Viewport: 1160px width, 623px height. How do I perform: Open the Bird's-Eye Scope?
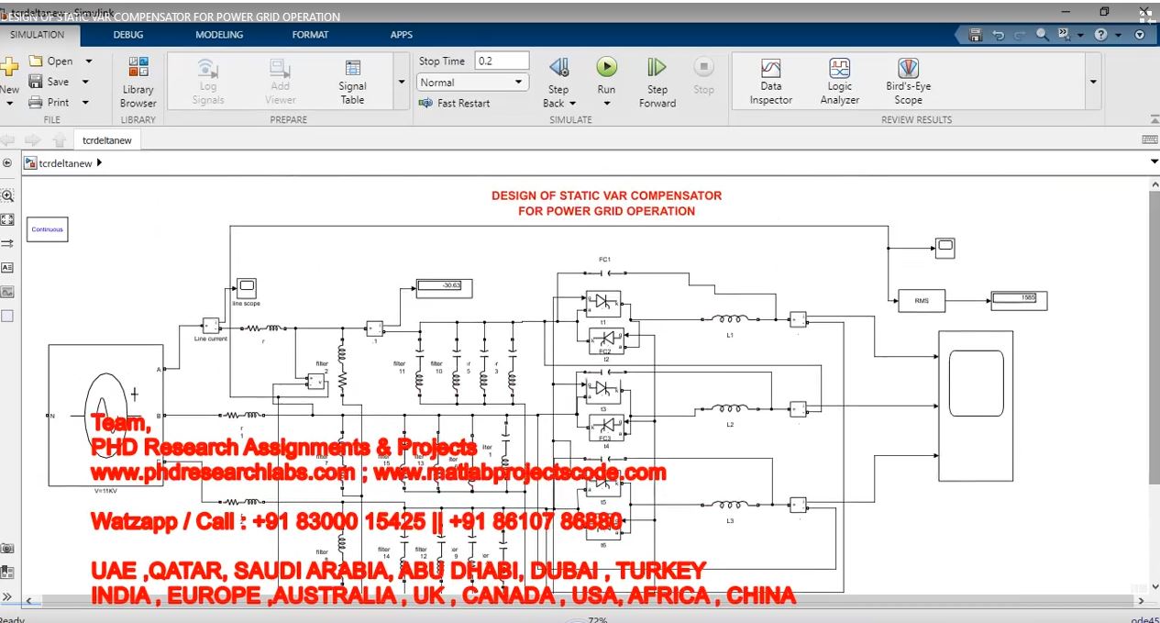point(908,81)
